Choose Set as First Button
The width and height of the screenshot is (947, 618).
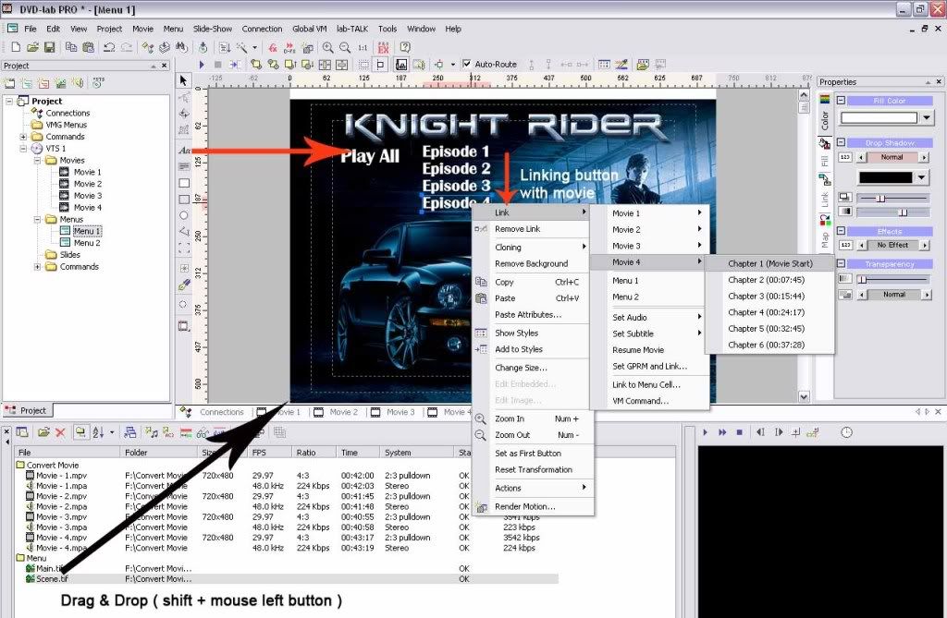(x=528, y=454)
